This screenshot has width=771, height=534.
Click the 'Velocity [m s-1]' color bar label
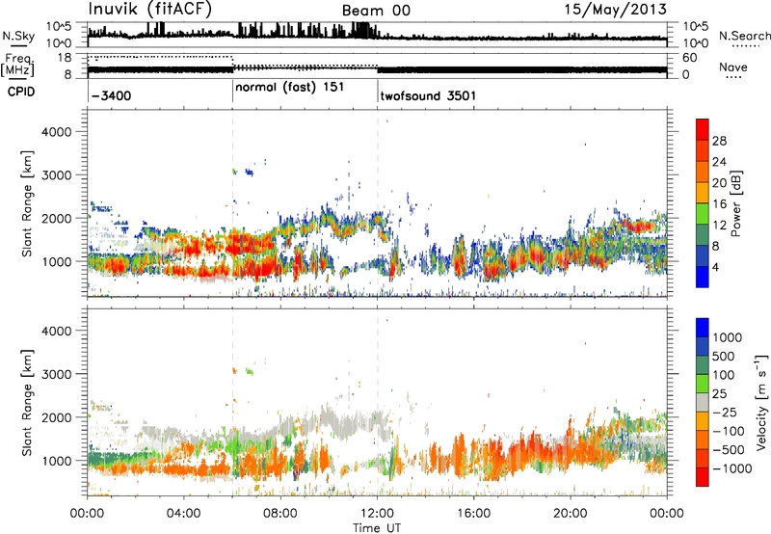pos(761,402)
